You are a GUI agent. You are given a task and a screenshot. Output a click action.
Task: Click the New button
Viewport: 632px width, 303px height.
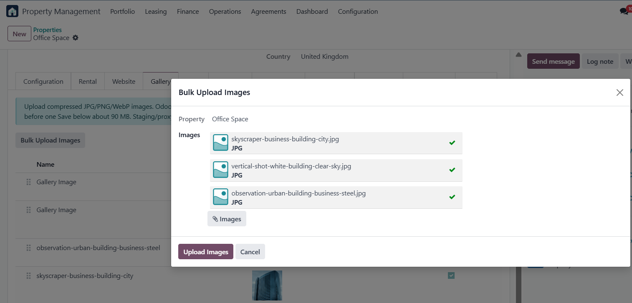[20, 34]
